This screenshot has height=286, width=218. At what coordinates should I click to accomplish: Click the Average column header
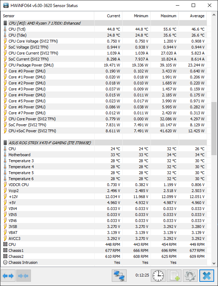pos(193,16)
